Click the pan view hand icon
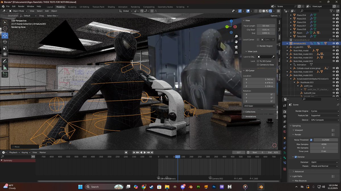 236,42
